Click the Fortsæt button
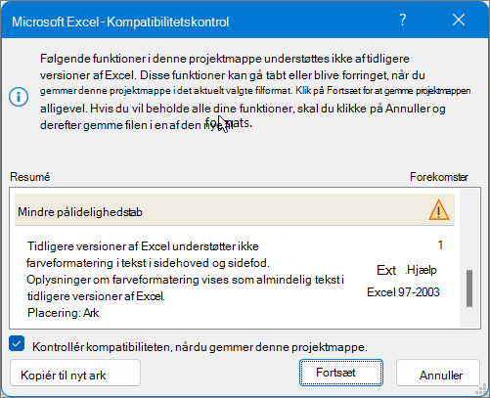The image size is (490, 398). [x=341, y=373]
